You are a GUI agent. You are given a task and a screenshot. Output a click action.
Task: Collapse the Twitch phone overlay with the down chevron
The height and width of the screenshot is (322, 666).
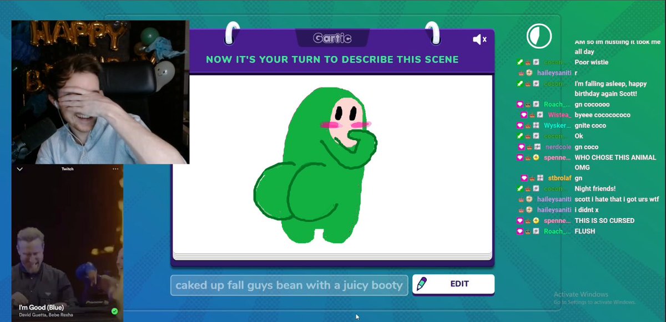click(x=19, y=169)
